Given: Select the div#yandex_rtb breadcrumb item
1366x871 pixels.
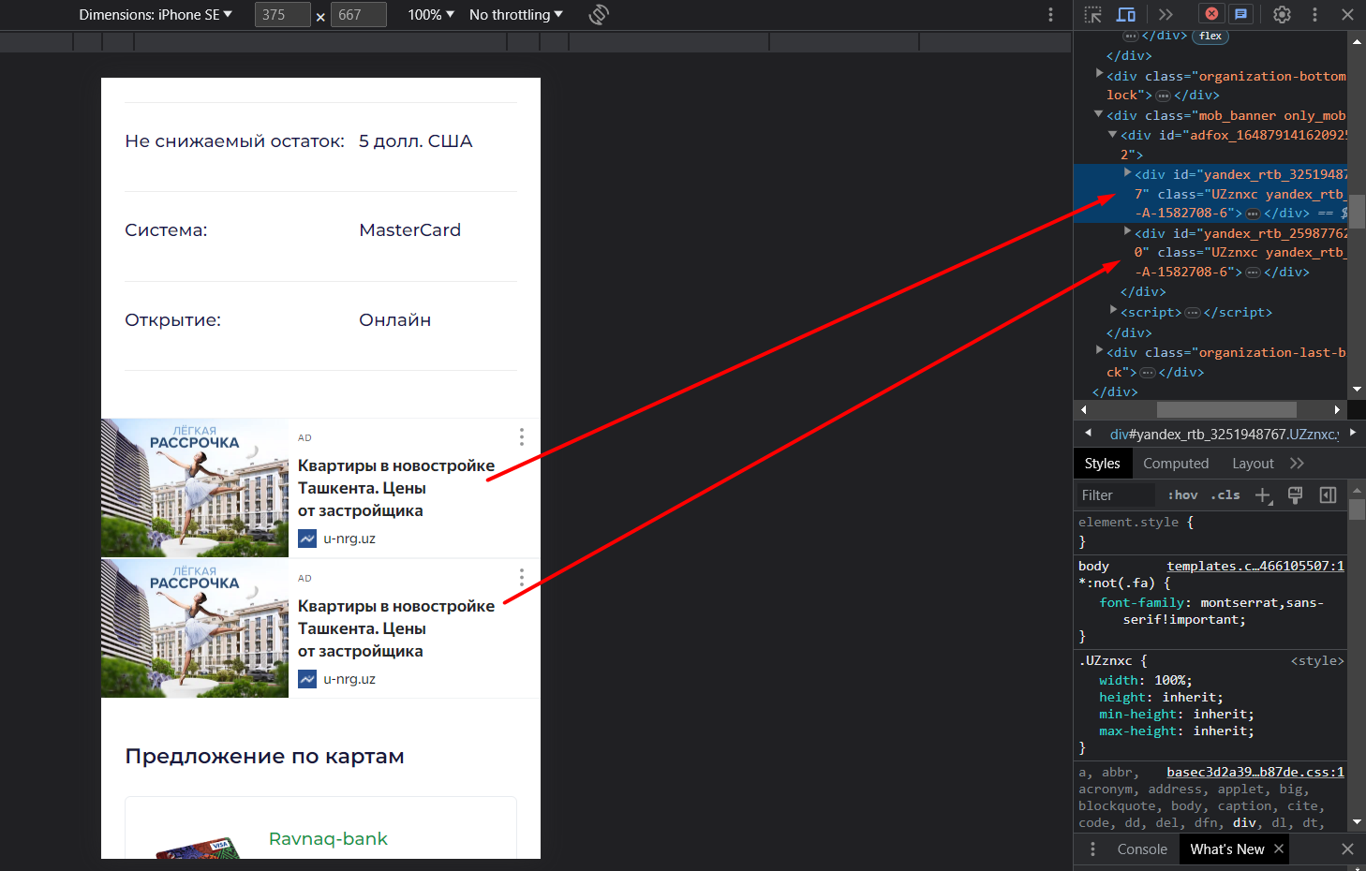Looking at the screenshot, I should (1225, 434).
